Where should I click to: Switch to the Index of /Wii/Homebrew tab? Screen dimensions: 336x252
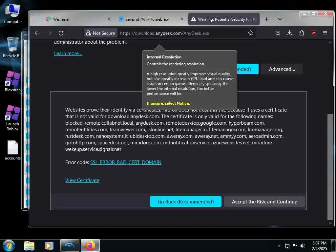point(151,19)
